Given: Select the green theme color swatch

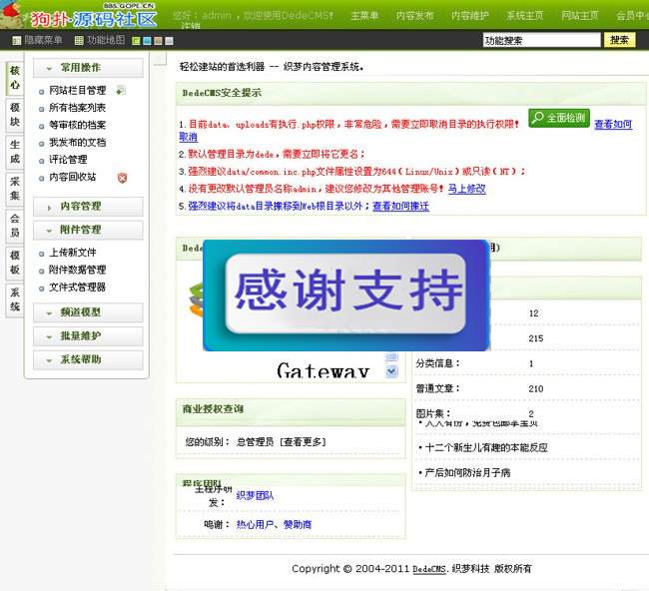Looking at the screenshot, I should coord(136,41).
